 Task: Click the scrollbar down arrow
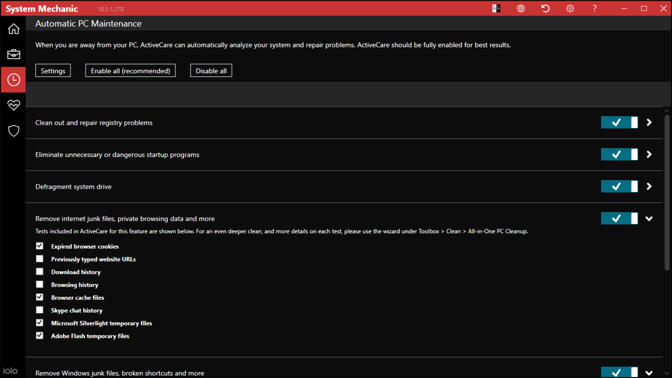667,373
